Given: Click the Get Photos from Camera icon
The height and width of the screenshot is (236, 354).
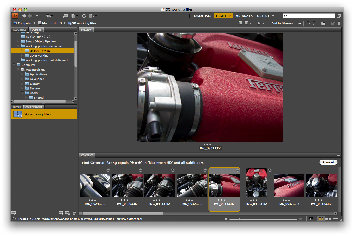Looking at the screenshot, I should click(65, 16).
